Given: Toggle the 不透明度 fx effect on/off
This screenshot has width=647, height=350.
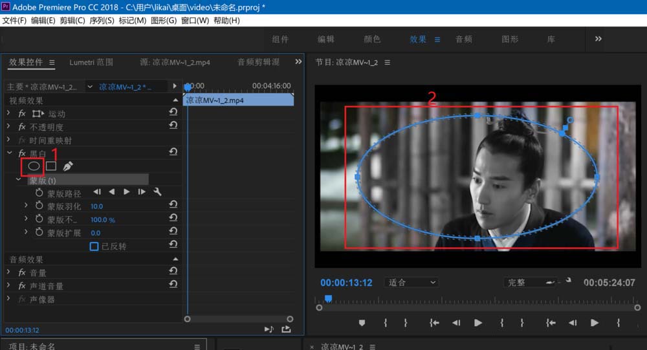Looking at the screenshot, I should tap(22, 127).
